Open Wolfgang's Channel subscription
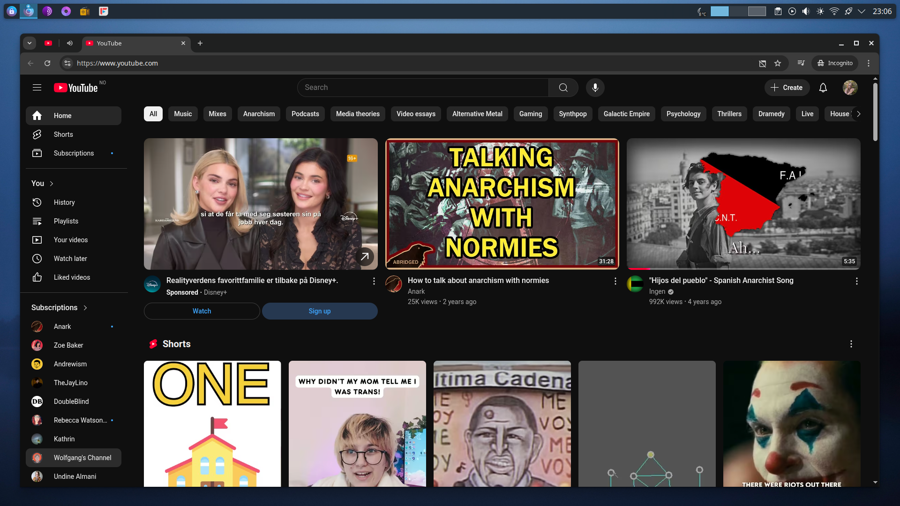Image resolution: width=900 pixels, height=506 pixels. (x=74, y=458)
